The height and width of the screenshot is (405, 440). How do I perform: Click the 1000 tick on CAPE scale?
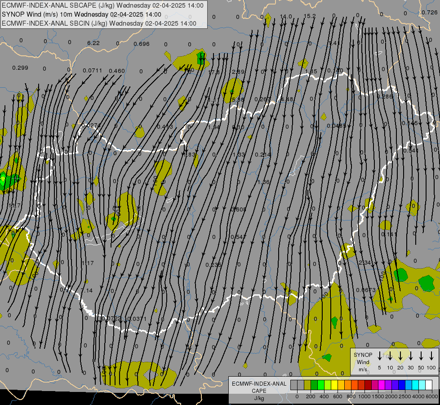[364, 396]
